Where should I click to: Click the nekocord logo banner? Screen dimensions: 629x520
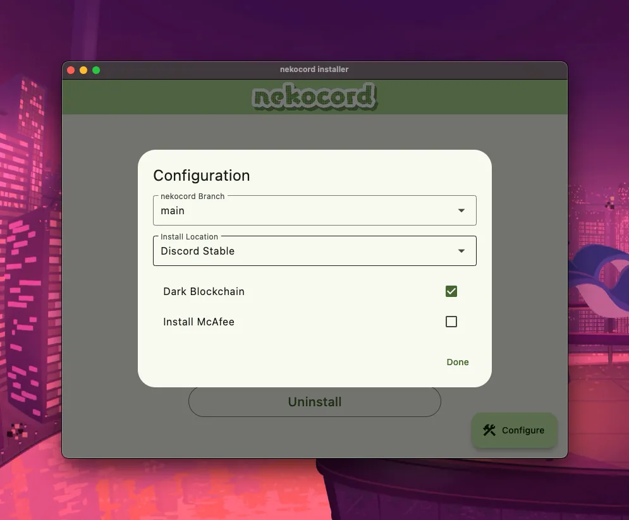point(314,96)
